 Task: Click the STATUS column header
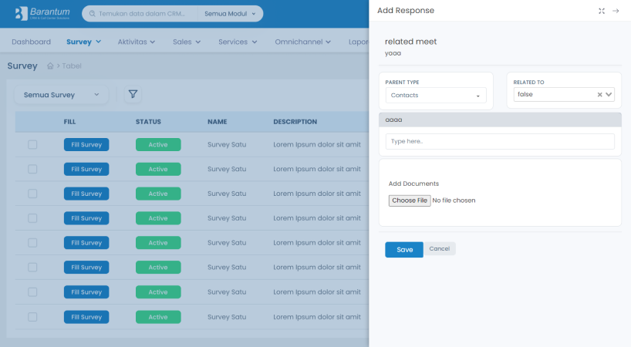click(x=148, y=121)
